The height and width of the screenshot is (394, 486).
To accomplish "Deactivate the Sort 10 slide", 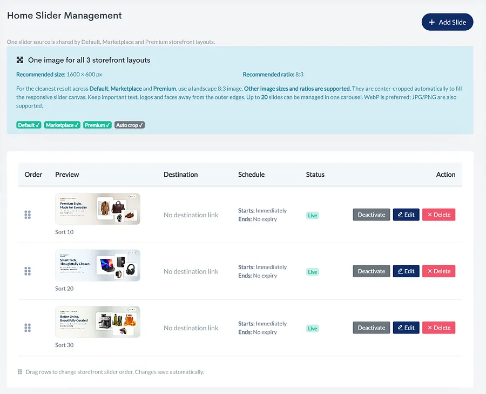I will (x=372, y=215).
